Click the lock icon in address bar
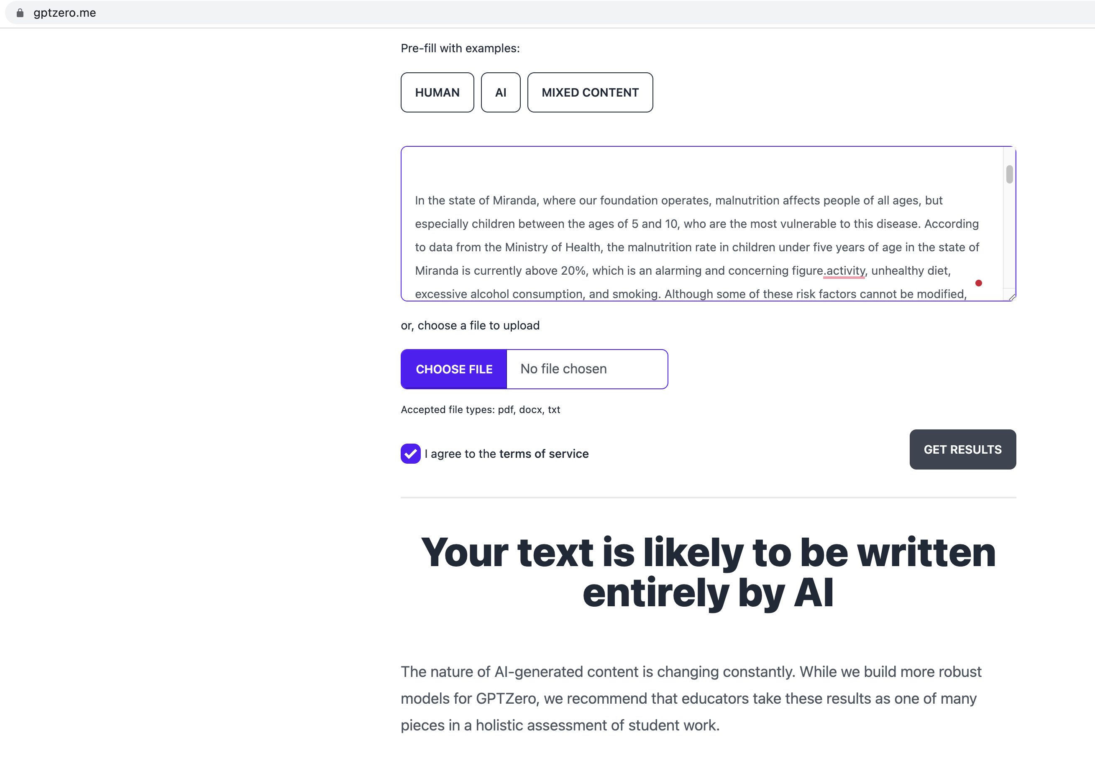Viewport: 1095px width, 771px height. pos(20,13)
